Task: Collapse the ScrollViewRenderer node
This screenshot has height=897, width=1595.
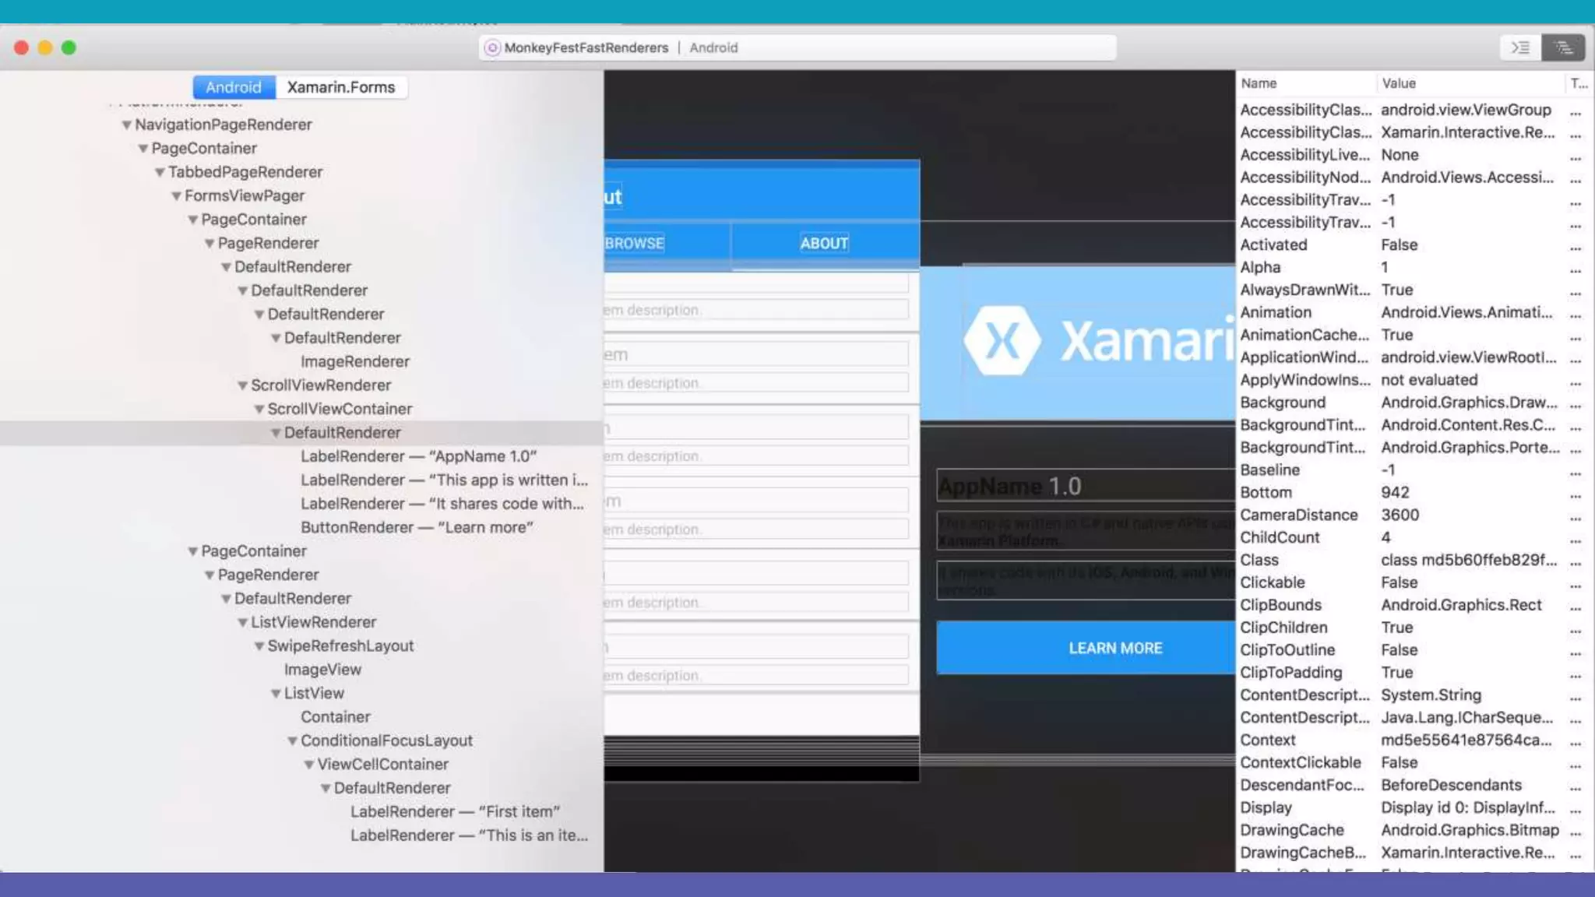Action: (x=242, y=385)
